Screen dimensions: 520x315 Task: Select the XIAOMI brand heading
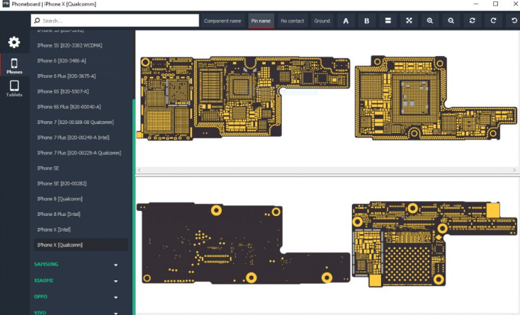click(43, 280)
